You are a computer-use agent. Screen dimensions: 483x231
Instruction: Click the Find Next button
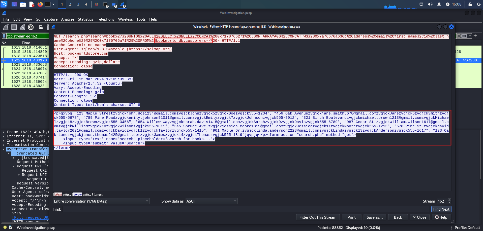click(441, 209)
